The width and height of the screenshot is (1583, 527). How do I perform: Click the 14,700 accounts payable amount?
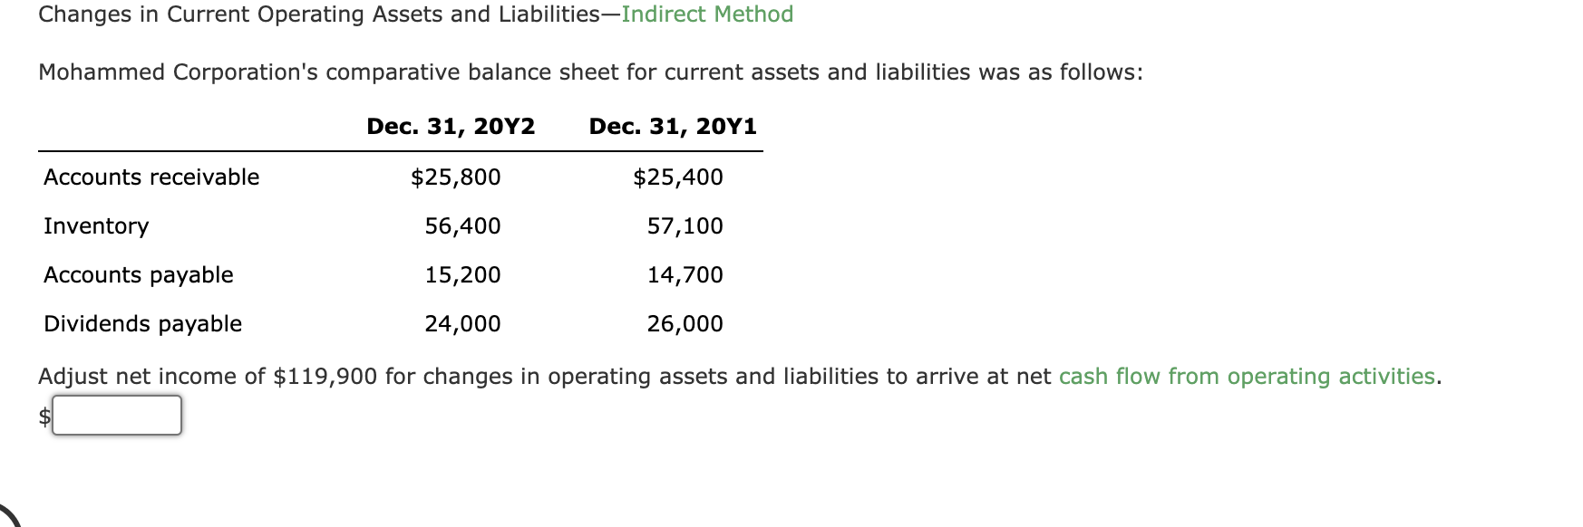pos(686,274)
